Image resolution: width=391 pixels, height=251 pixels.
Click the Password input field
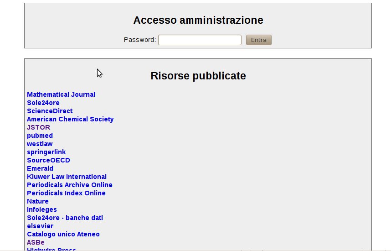pos(200,40)
